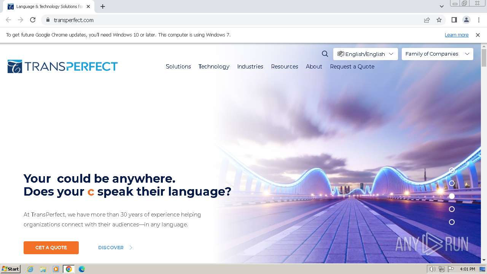Screen dimensions: 487x274
Task: Open the Windows Start button
Action: [x=10, y=269]
